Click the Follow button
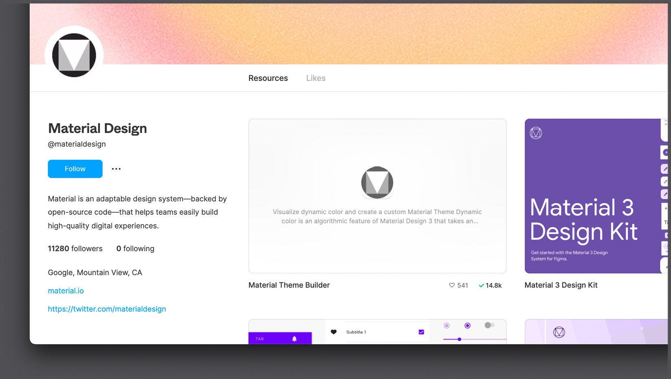This screenshot has height=379, width=671. coord(75,169)
